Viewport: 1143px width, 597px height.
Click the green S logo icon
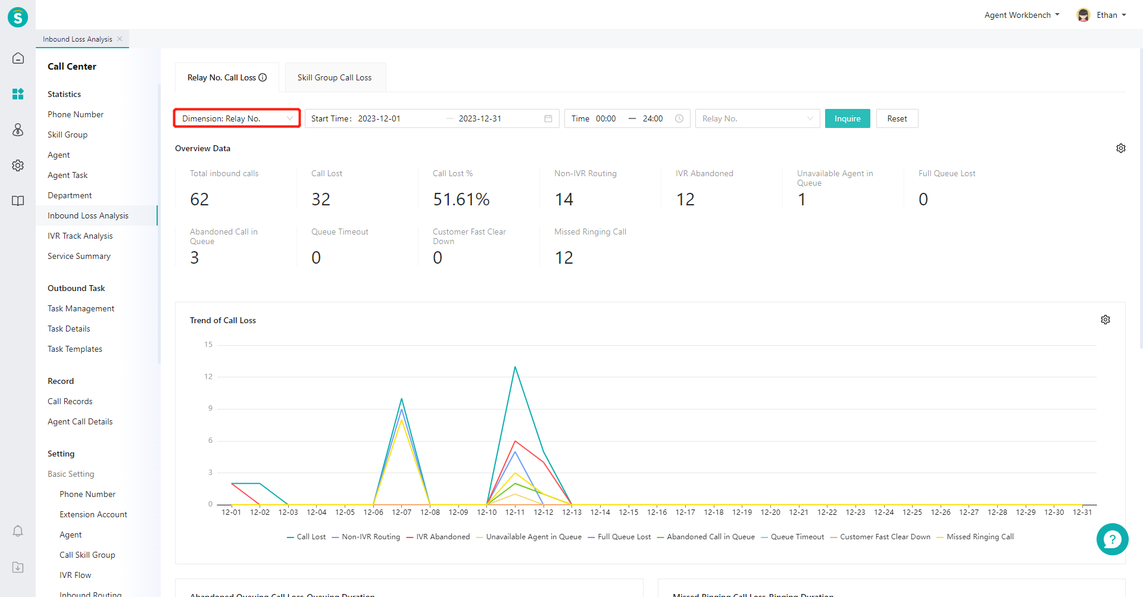18,17
